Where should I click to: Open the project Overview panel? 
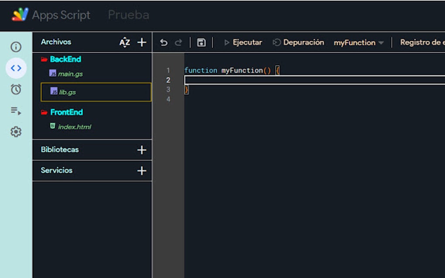(x=16, y=47)
